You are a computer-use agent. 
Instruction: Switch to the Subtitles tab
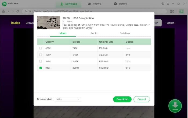(x=125, y=33)
